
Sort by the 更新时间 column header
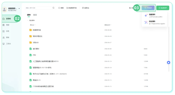point(108,25)
